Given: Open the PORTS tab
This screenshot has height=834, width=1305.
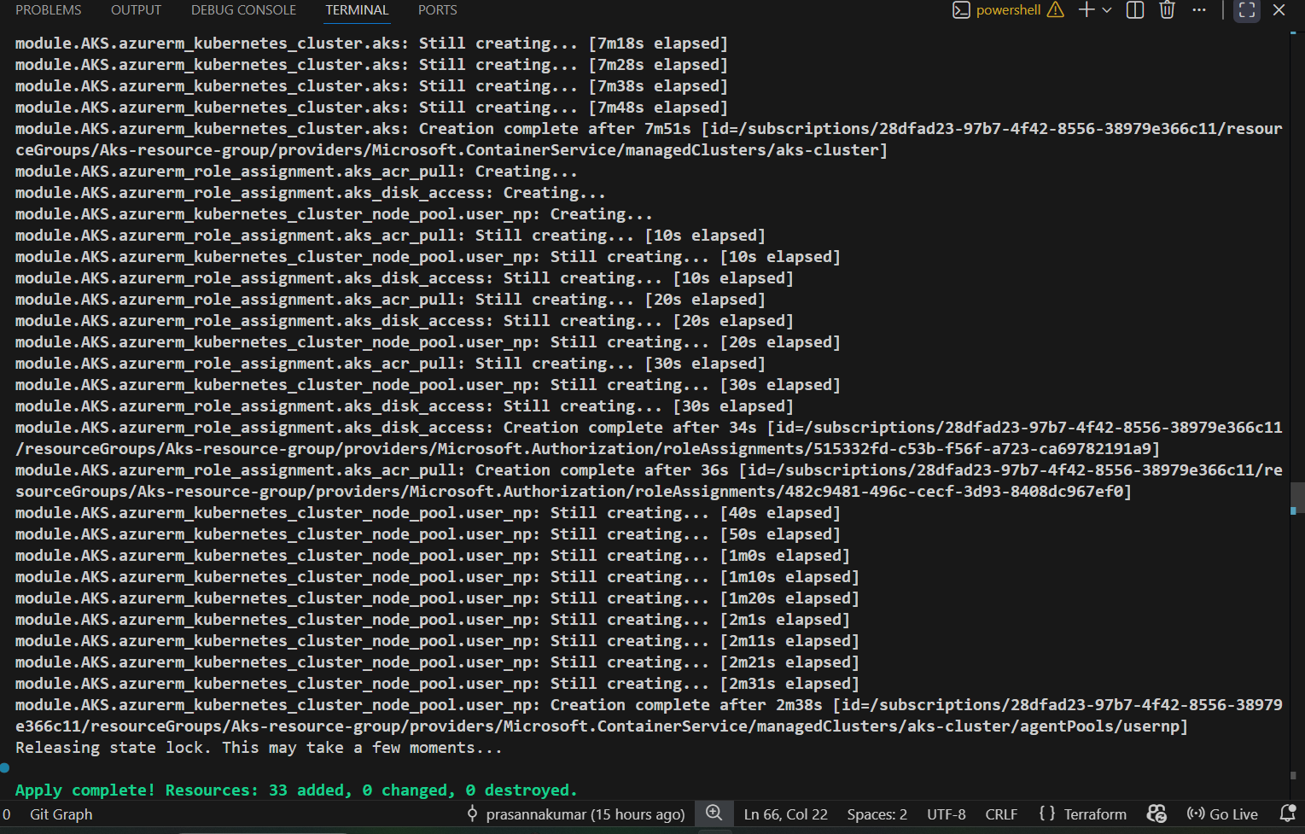Looking at the screenshot, I should [437, 10].
